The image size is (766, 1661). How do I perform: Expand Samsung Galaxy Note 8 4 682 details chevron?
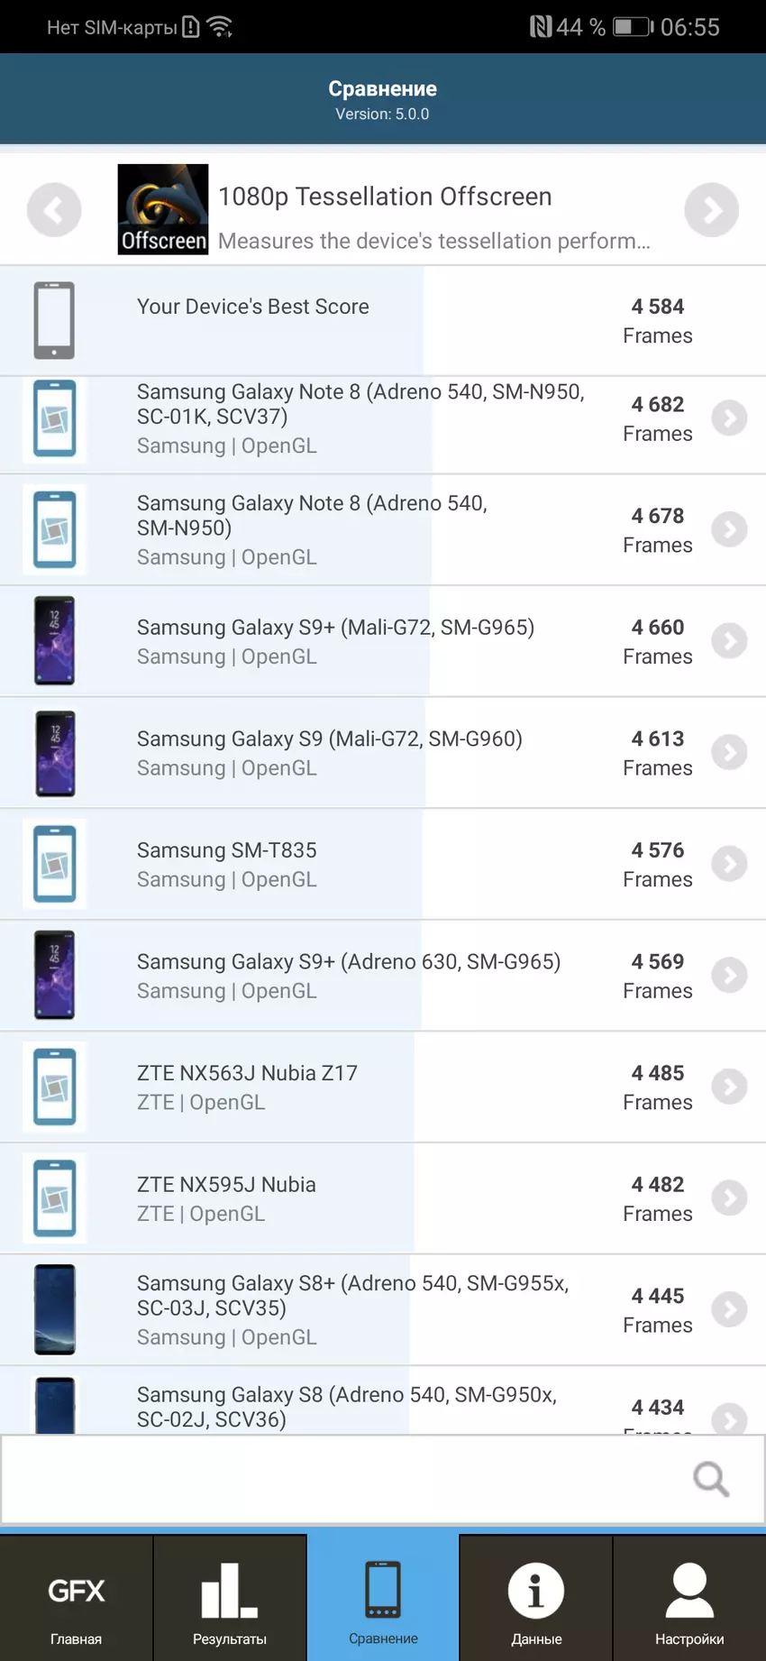point(729,418)
